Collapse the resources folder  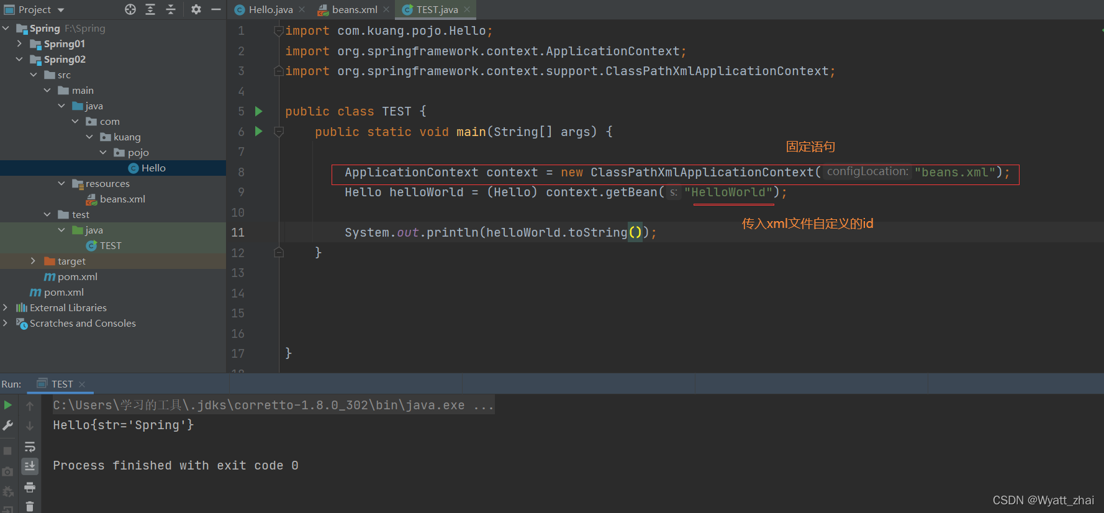point(61,183)
